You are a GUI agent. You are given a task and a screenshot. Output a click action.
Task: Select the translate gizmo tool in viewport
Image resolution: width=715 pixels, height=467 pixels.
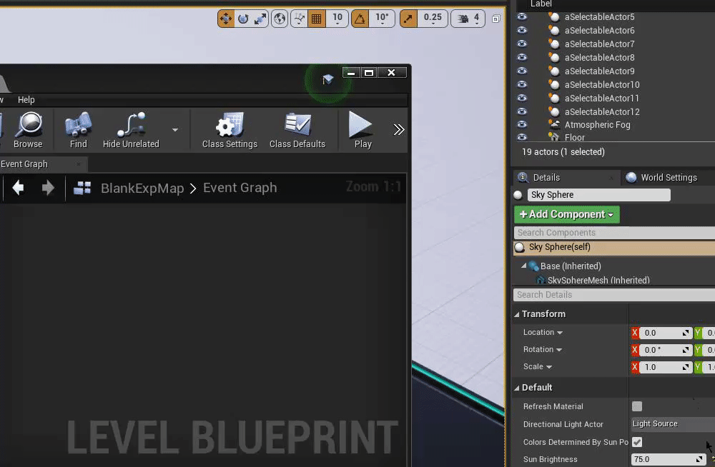[226, 19]
